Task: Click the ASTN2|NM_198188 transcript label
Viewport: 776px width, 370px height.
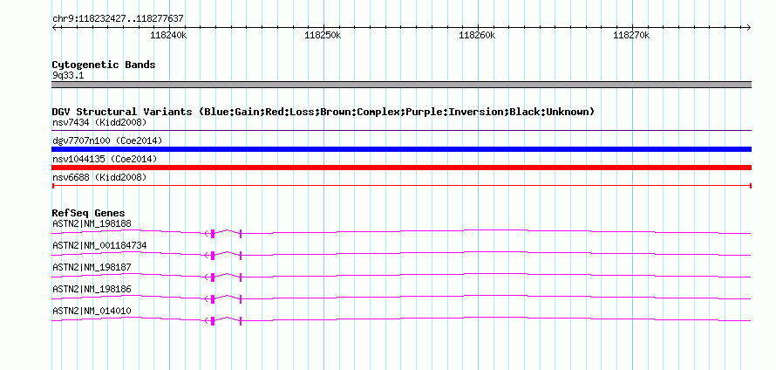Action: pos(92,224)
